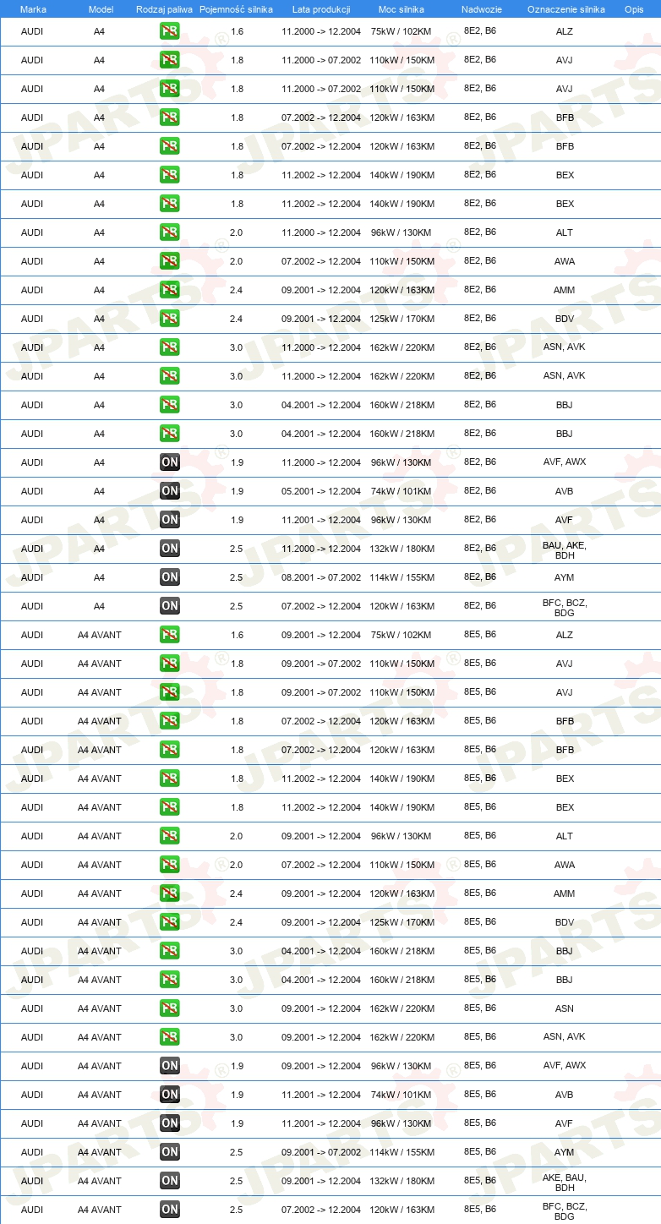Image resolution: width=661 pixels, height=1224 pixels.
Task: Select AMM engine code in A4 AVANT row
Action: click(565, 893)
